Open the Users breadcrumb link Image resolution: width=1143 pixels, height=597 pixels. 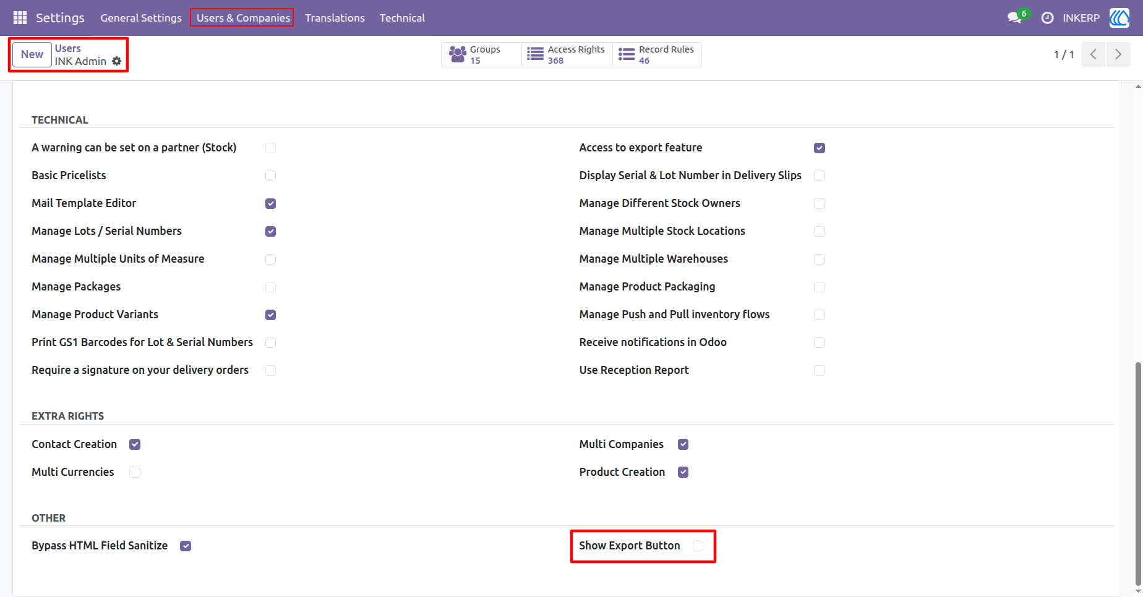click(x=68, y=48)
